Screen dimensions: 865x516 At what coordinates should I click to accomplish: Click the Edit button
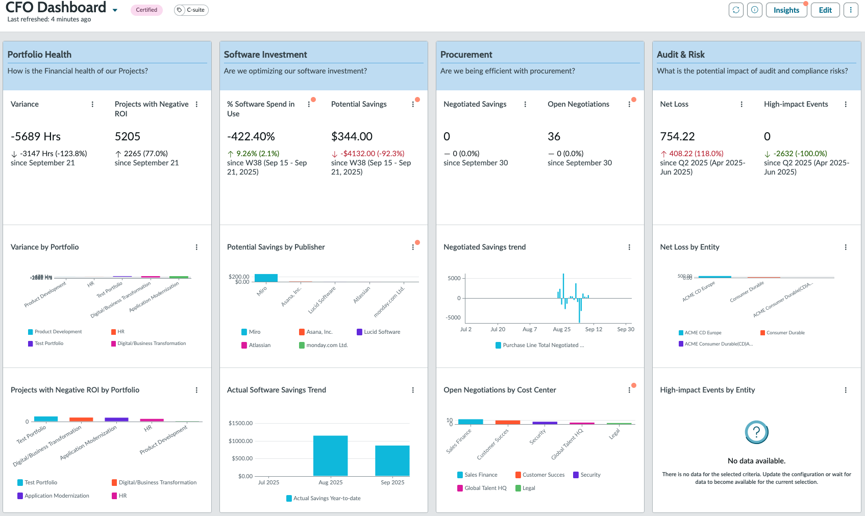pos(825,10)
